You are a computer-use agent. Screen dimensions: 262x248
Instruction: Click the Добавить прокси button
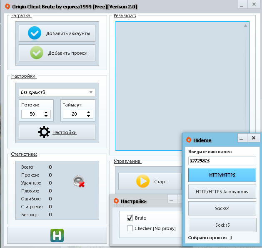tap(57, 53)
